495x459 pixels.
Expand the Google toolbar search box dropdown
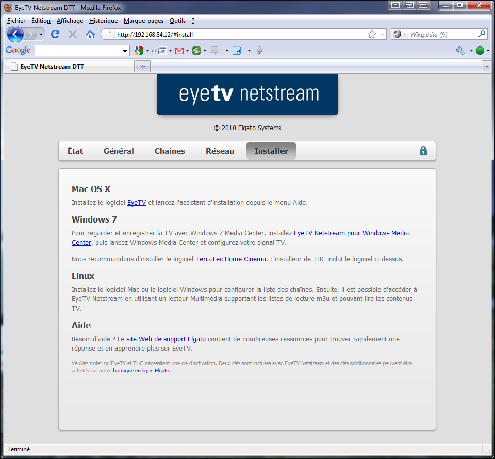(125, 51)
